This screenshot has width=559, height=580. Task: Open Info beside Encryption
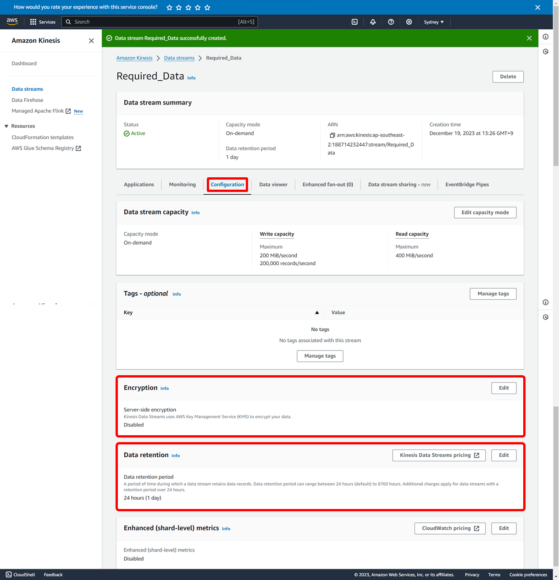pos(165,388)
